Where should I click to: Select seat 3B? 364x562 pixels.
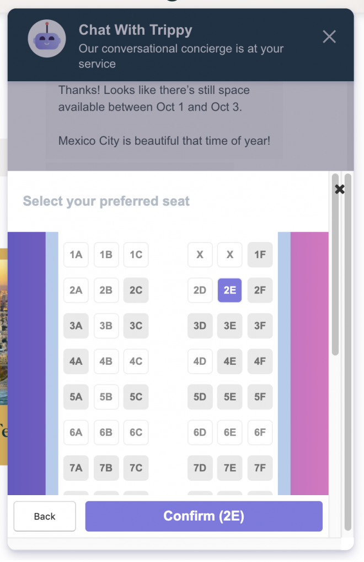[x=106, y=326]
